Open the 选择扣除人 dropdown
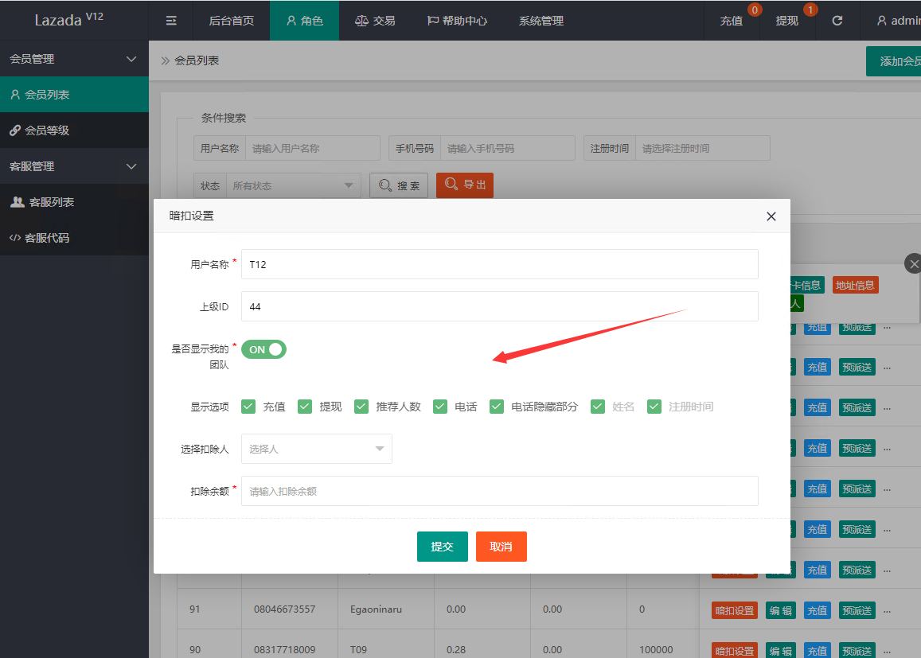The width and height of the screenshot is (921, 658). click(x=317, y=449)
